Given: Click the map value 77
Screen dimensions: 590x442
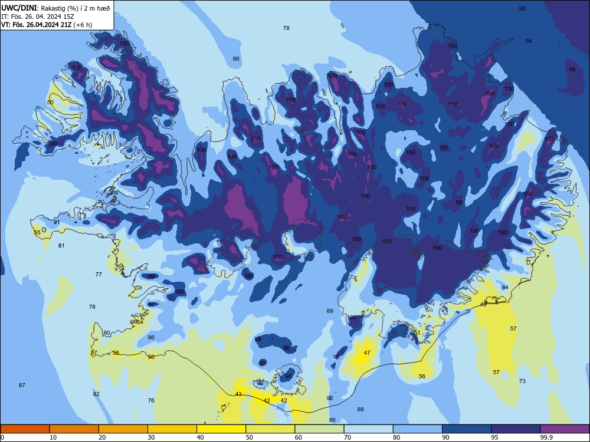Looking at the screenshot, I should [99, 275].
